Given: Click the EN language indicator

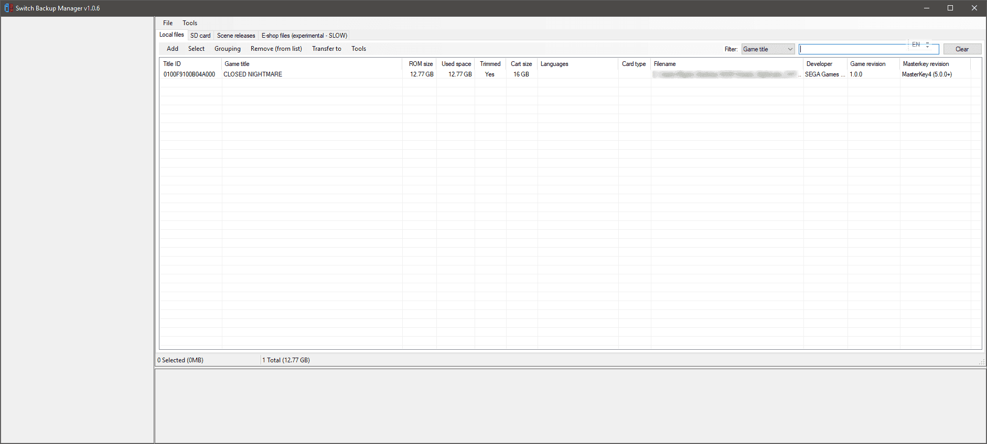Looking at the screenshot, I should (916, 45).
